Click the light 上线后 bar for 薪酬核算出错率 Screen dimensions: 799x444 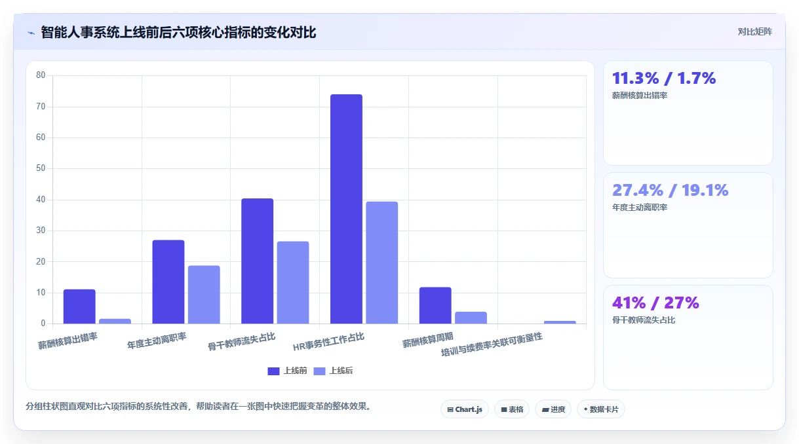point(115,321)
